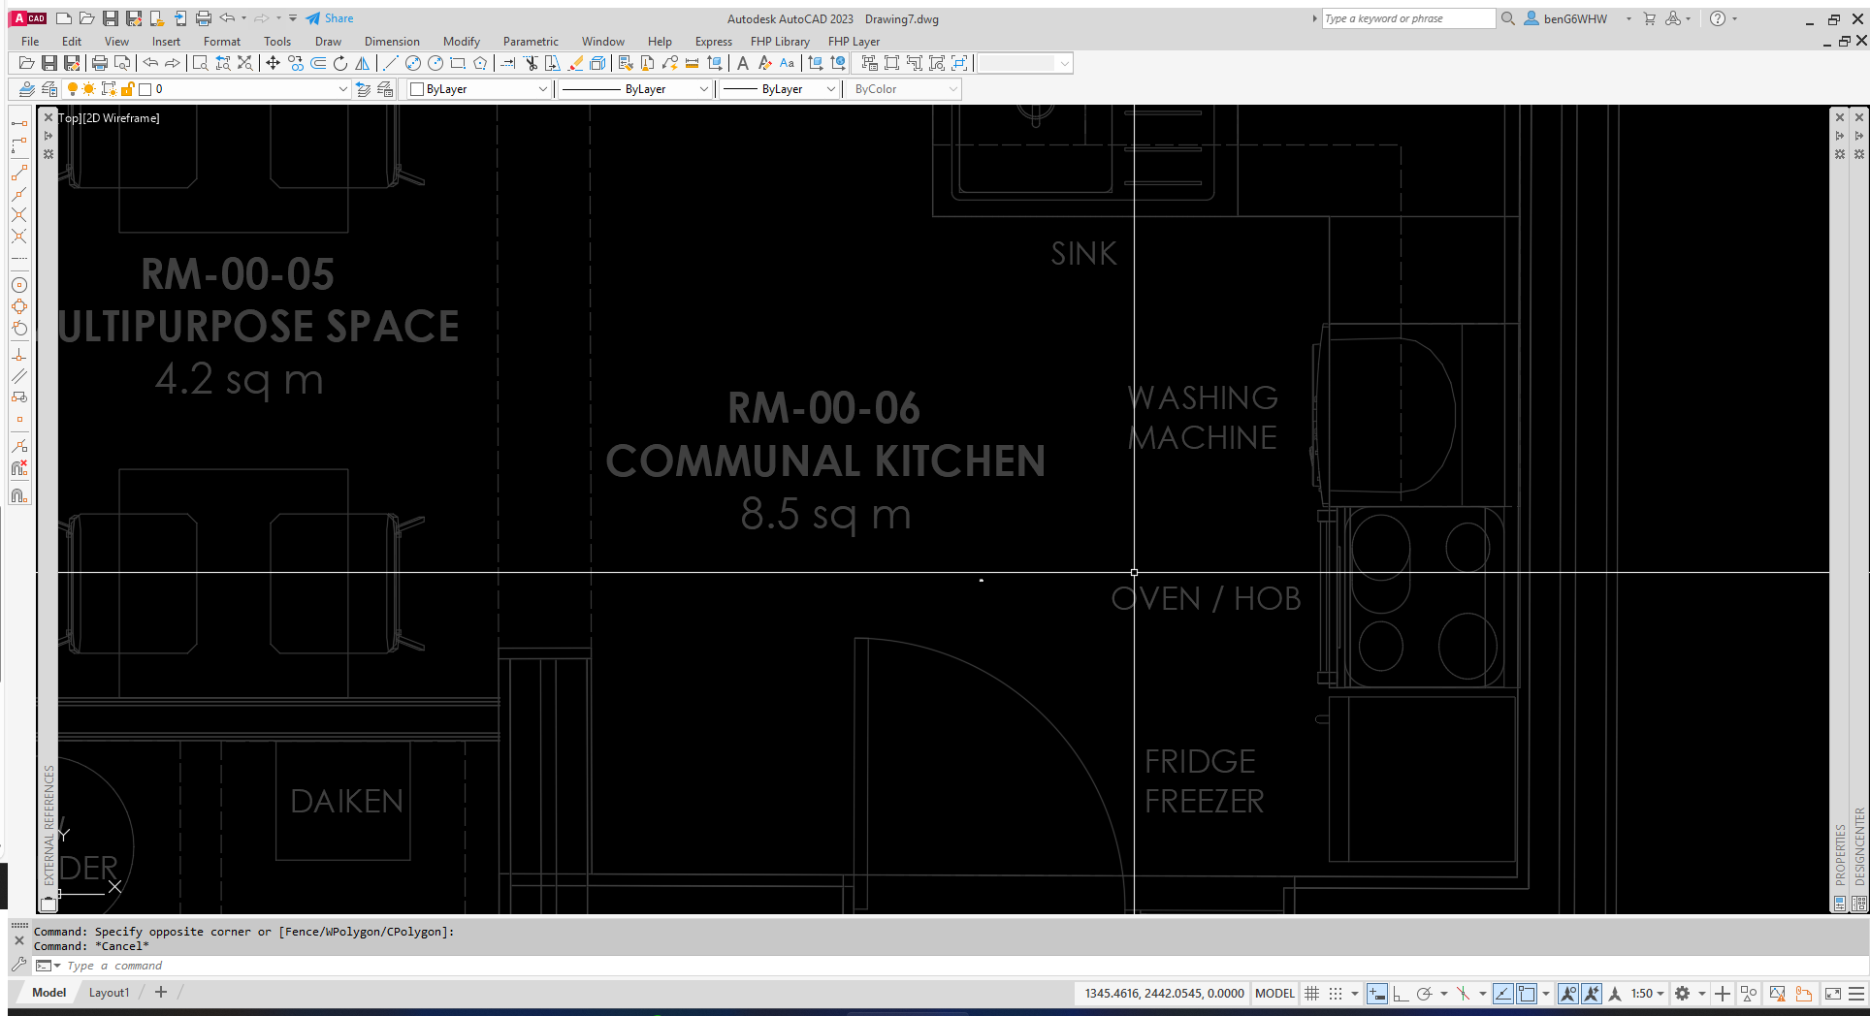1870x1016 pixels.
Task: Click the Share button
Action: tap(330, 17)
